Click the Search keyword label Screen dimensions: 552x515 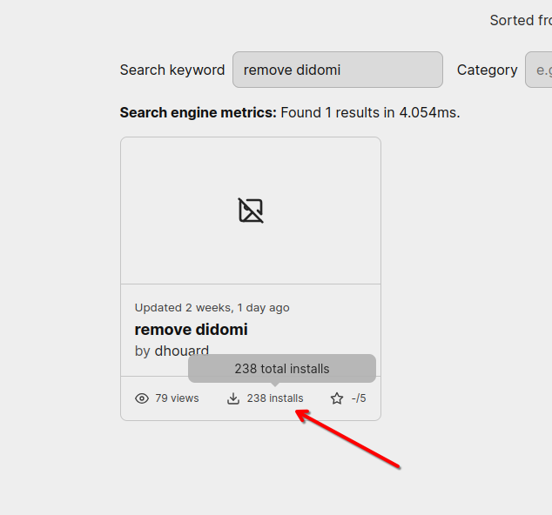[172, 70]
